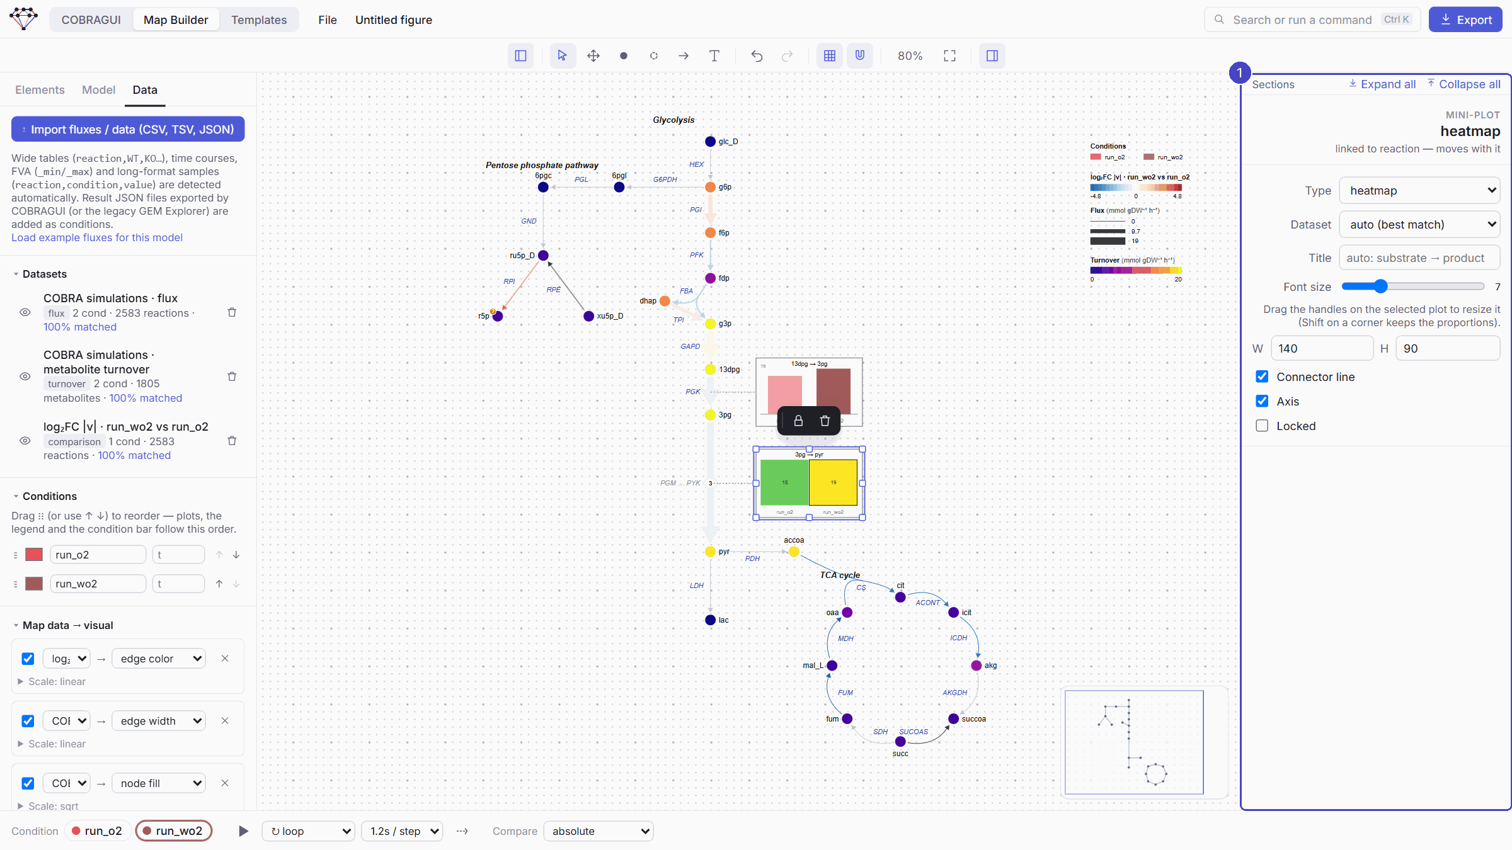The width and height of the screenshot is (1512, 850).
Task: Delete the COBRA simulations flux dataset
Action: click(x=232, y=312)
